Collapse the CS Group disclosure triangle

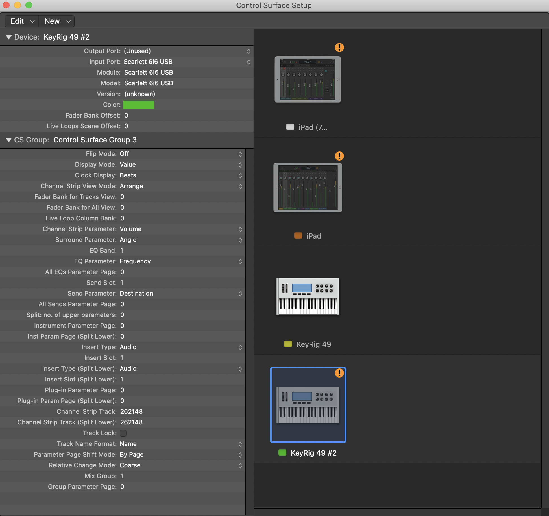coord(9,140)
